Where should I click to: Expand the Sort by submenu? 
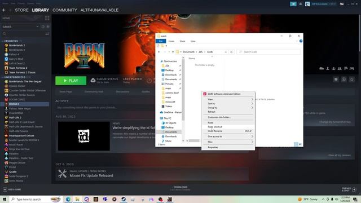pos(228,104)
